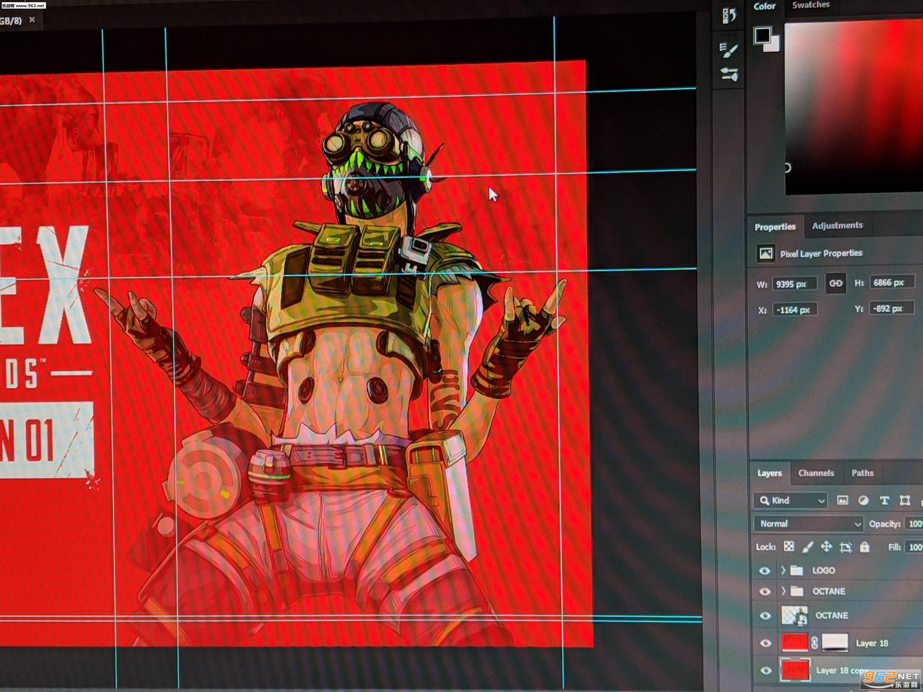Image resolution: width=923 pixels, height=692 pixels.
Task: Hide the Layer 18 visibility eye
Action: pos(765,643)
